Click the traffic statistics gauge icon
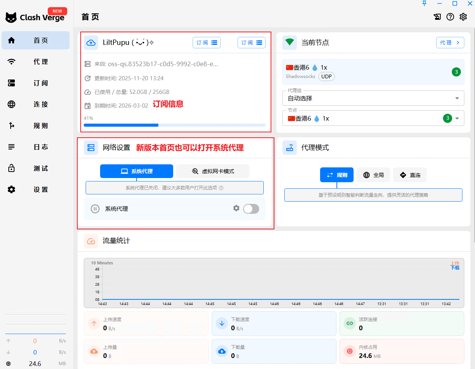This screenshot has width=475, height=369. [x=91, y=241]
